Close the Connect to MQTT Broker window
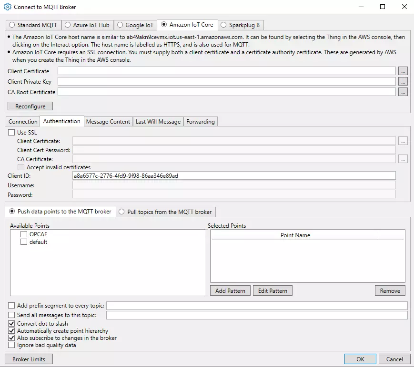This screenshot has width=414, height=367. (404, 7)
